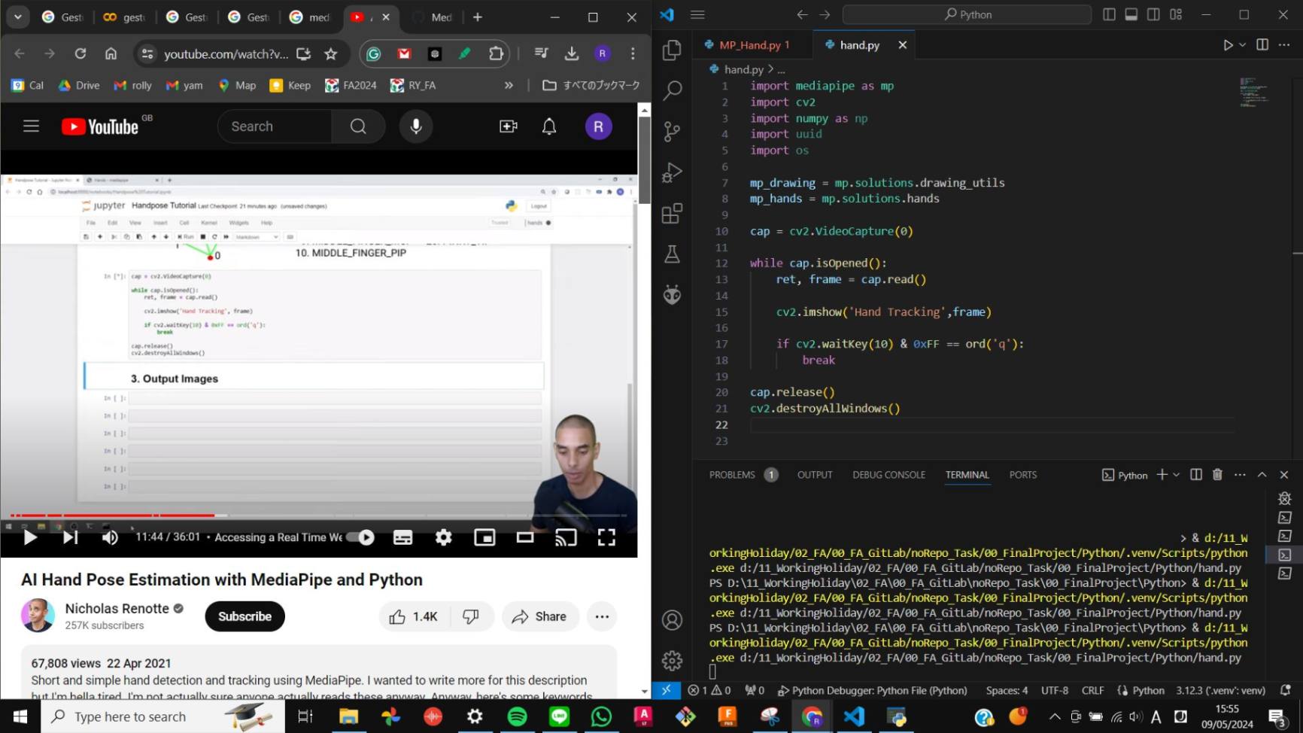Open the Manage gear in VS Code
The height and width of the screenshot is (733, 1303).
click(x=672, y=661)
